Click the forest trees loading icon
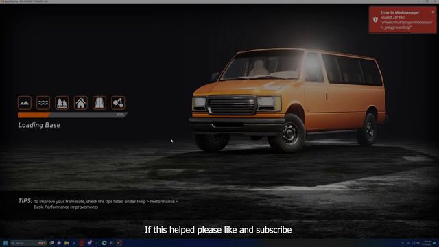439x247 pixels. [62, 103]
